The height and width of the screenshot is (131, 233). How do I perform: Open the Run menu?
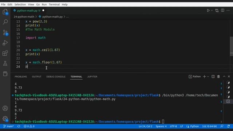pos(44,4)
